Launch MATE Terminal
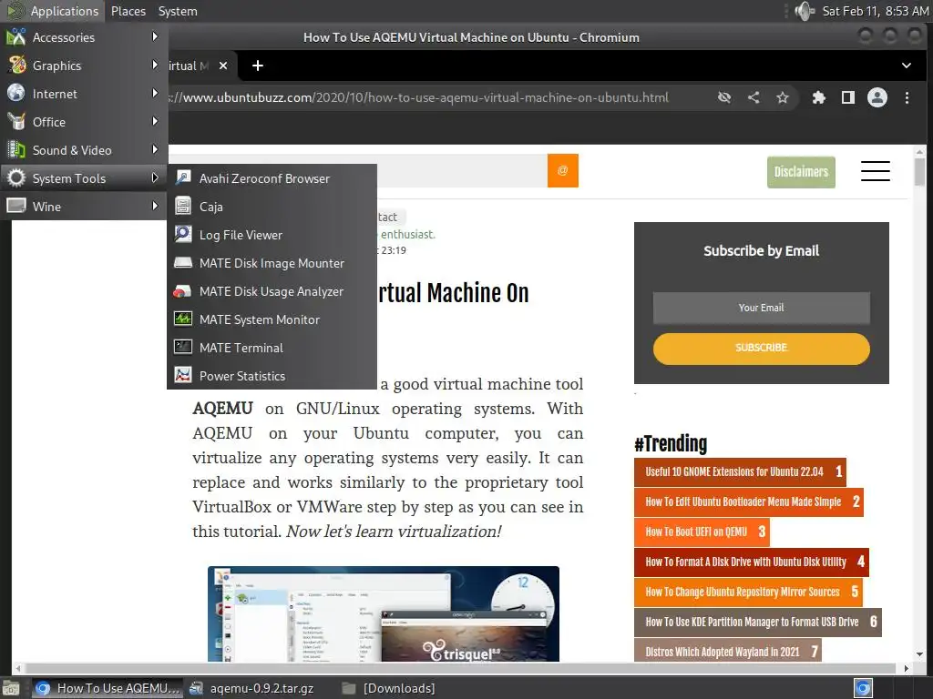The image size is (933, 699). [272, 348]
